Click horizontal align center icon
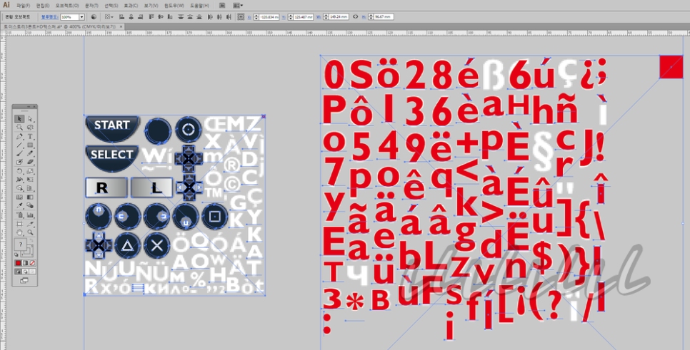Screen dimensions: 690x350 tap(131, 17)
